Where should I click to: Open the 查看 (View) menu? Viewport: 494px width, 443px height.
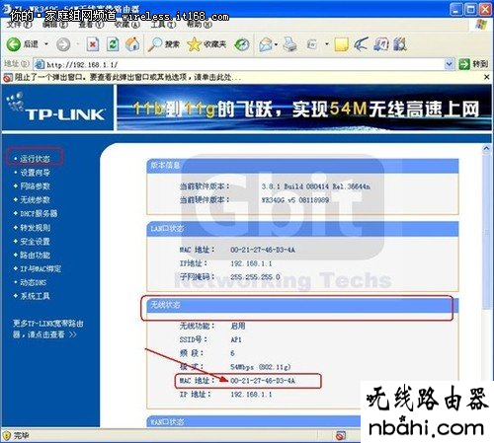(x=91, y=24)
